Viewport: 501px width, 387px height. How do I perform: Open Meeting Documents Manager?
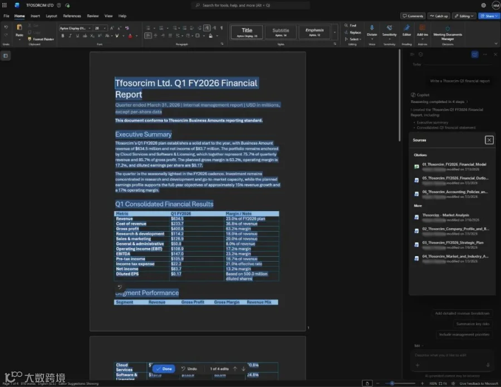(x=448, y=32)
